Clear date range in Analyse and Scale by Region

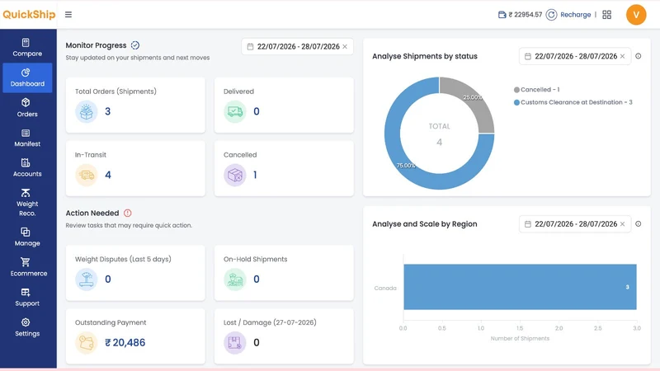pos(623,224)
